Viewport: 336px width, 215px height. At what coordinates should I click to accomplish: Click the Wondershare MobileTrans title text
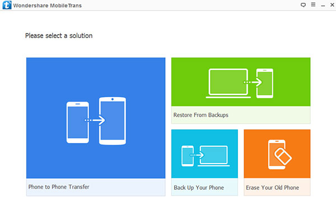(x=48, y=6)
